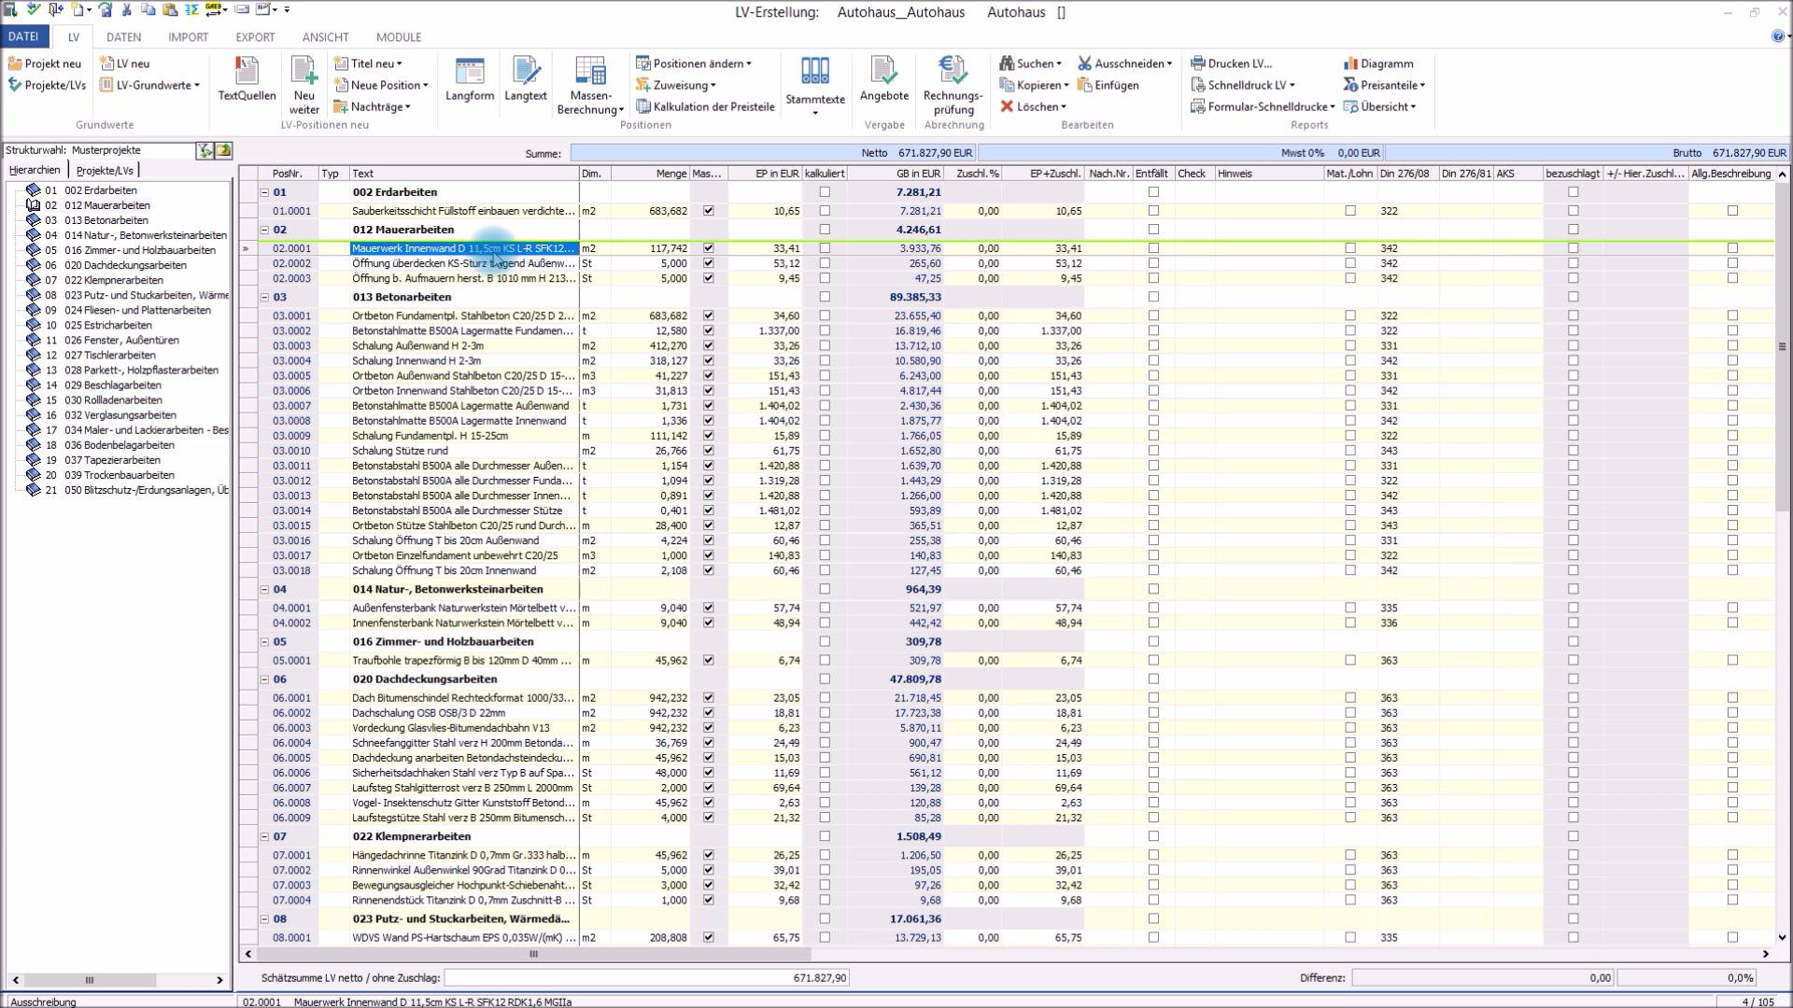Switch to the DATEN ribbon tab
This screenshot has height=1008, width=1793.
tap(123, 37)
